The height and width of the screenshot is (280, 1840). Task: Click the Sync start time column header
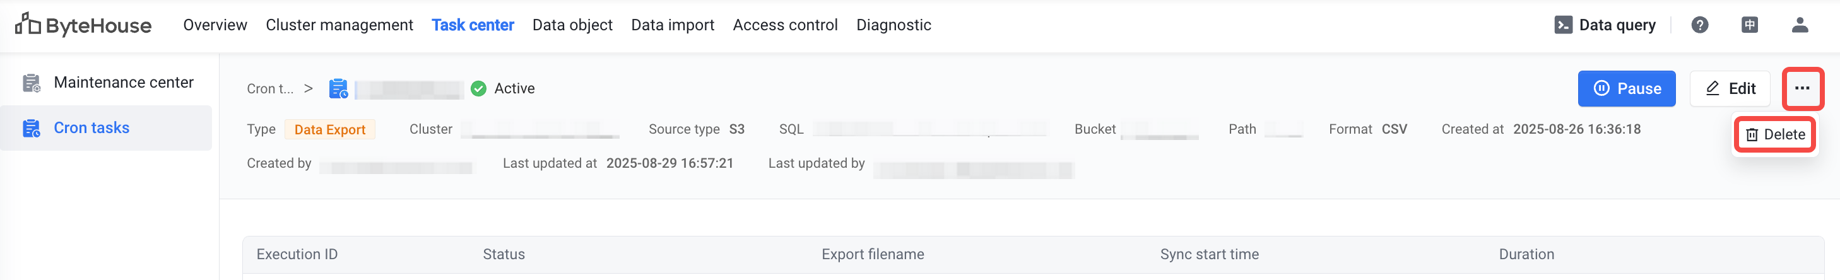pyautogui.click(x=1209, y=254)
